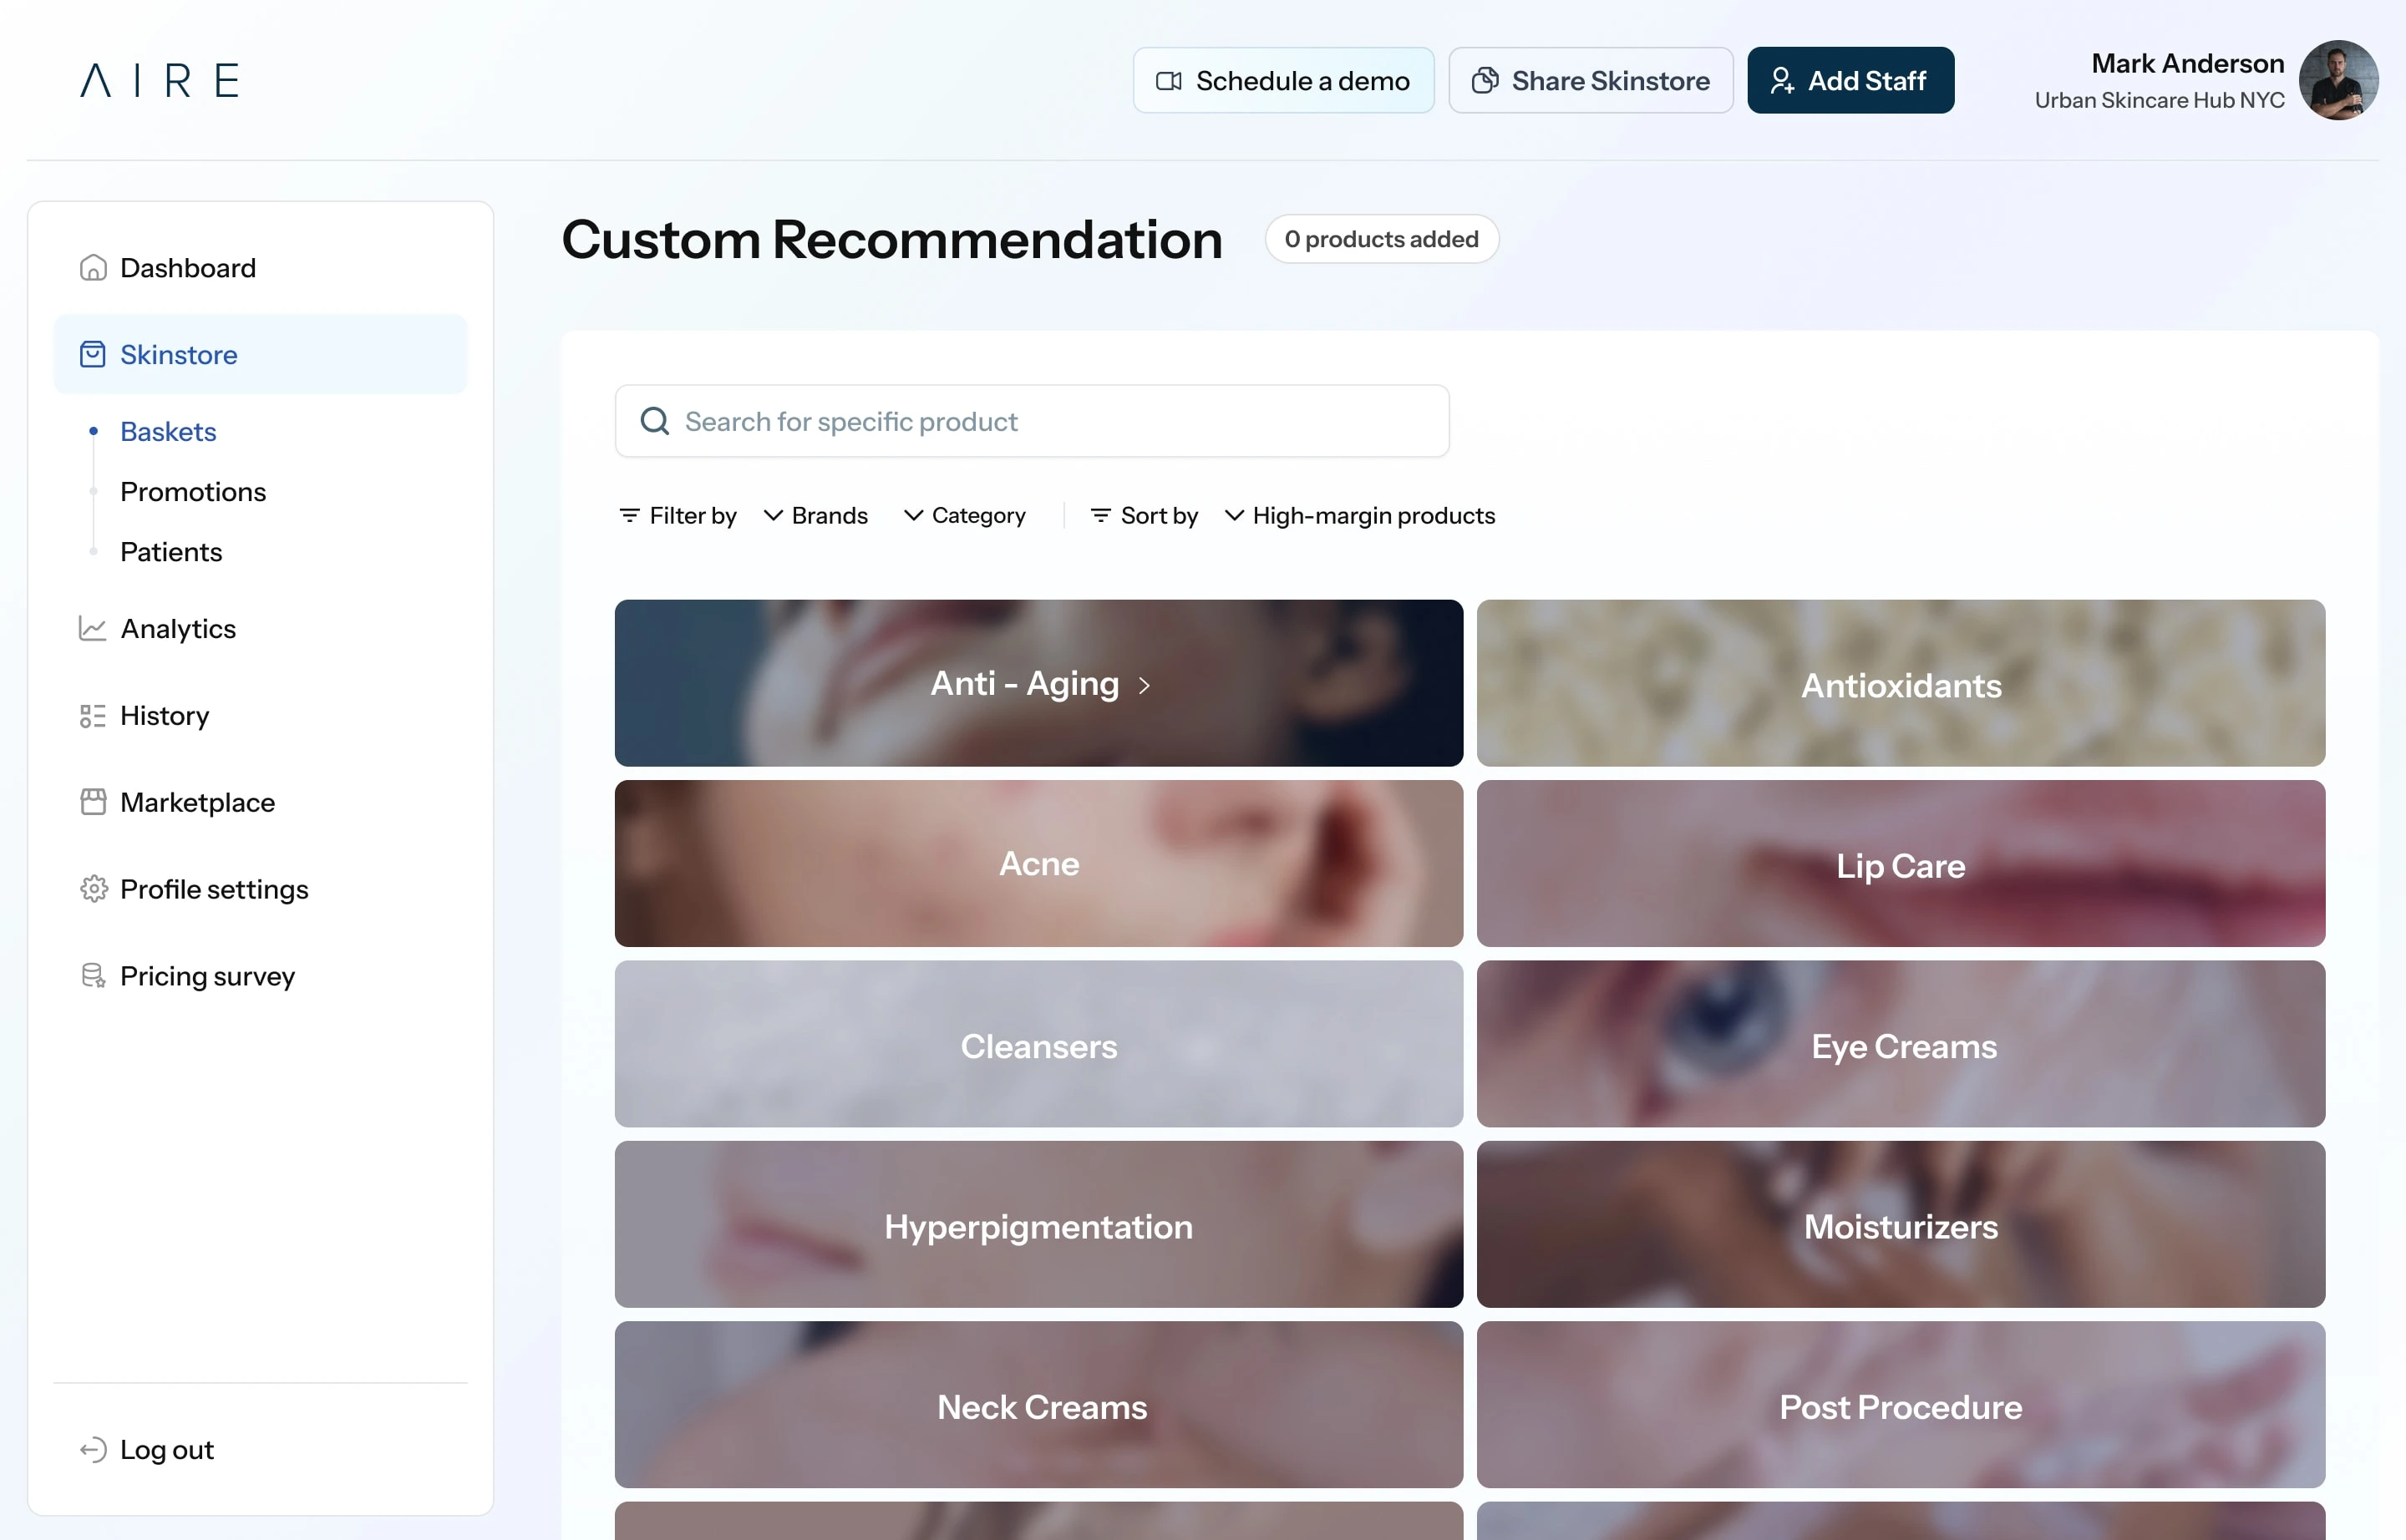Click the Sort by lines icon
2406x1540 pixels.
coord(1100,515)
